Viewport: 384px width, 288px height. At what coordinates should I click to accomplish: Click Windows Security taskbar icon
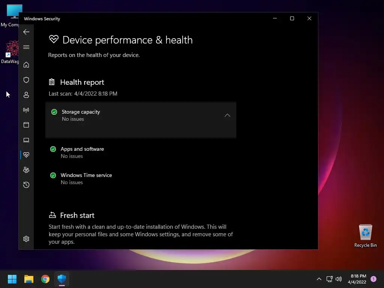[62, 279]
